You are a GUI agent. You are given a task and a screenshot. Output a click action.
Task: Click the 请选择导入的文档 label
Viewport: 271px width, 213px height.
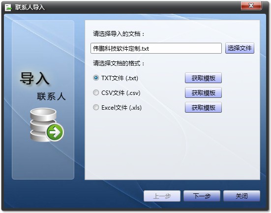click(x=119, y=34)
